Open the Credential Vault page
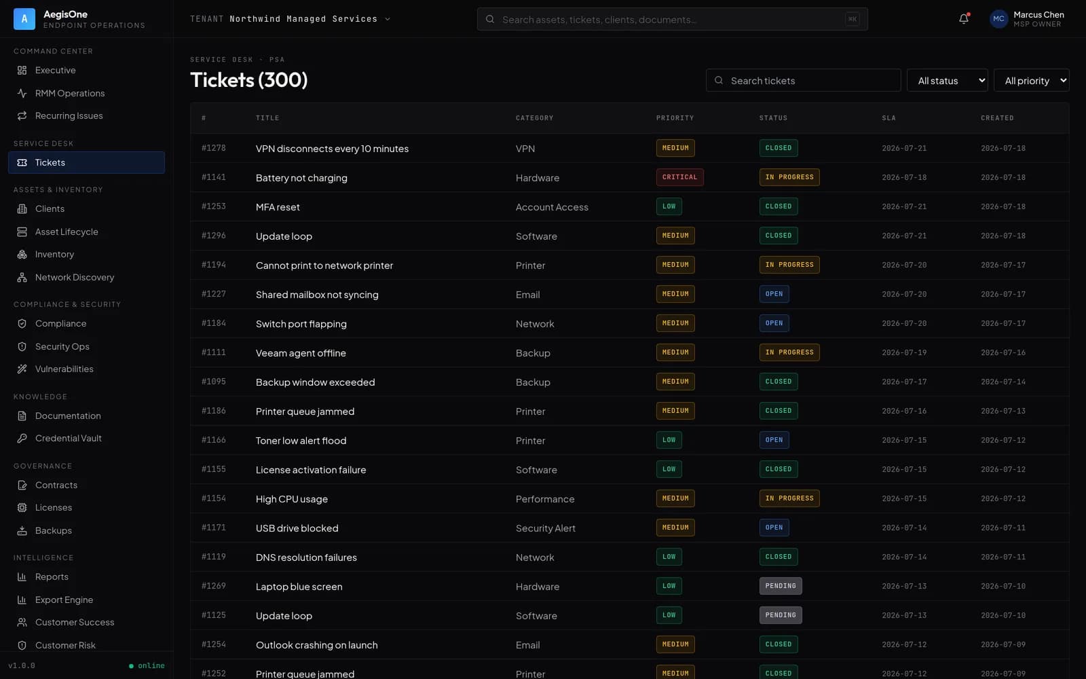 tap(86, 439)
